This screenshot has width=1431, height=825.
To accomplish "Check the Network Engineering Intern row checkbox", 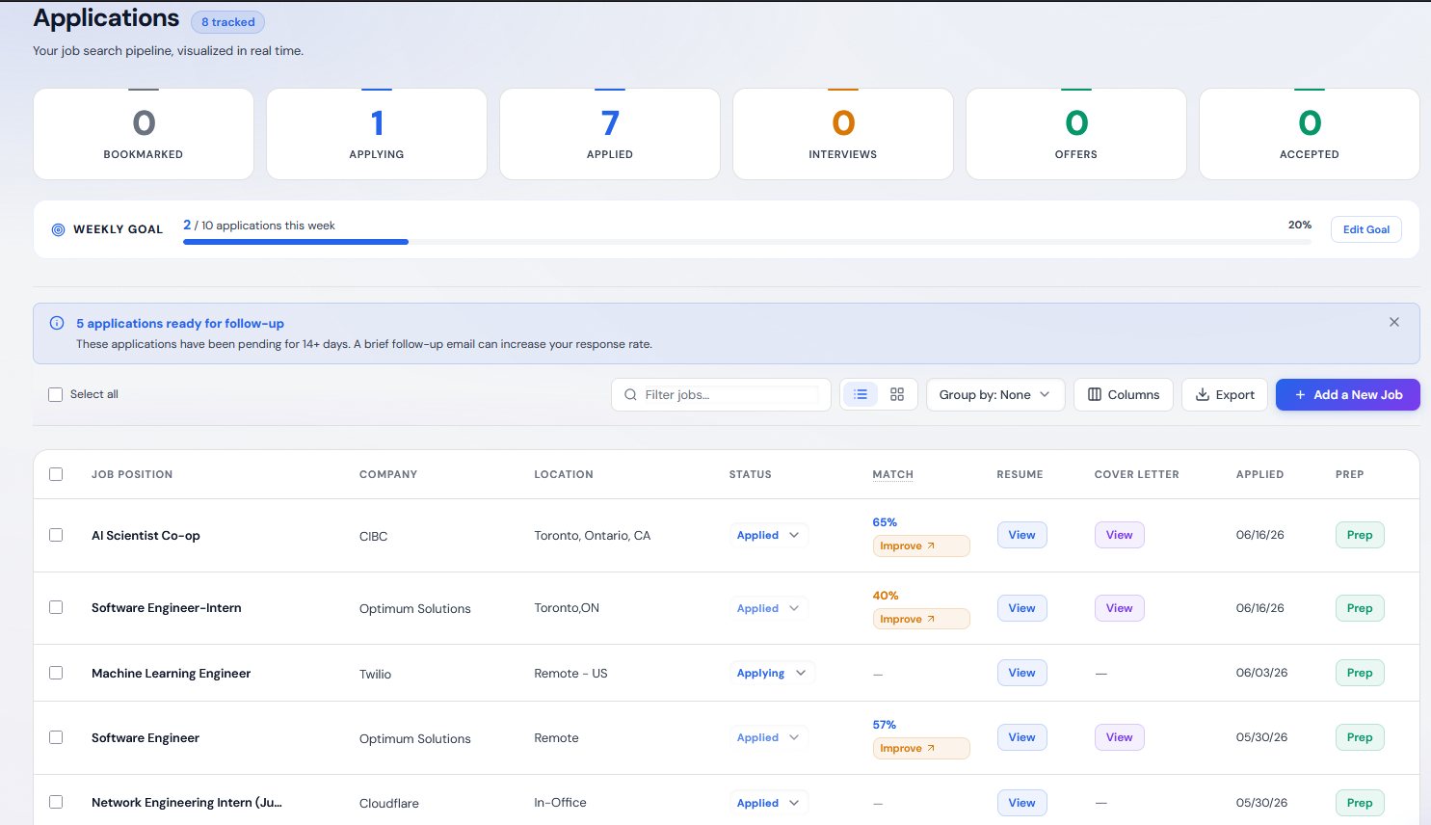I will pyautogui.click(x=56, y=802).
